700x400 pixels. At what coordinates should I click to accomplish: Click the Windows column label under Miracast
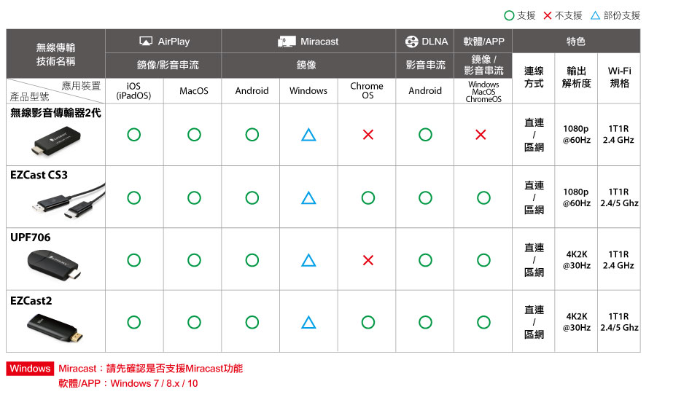[x=308, y=91]
